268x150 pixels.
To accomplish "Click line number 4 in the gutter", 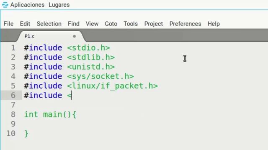I will [13, 76].
